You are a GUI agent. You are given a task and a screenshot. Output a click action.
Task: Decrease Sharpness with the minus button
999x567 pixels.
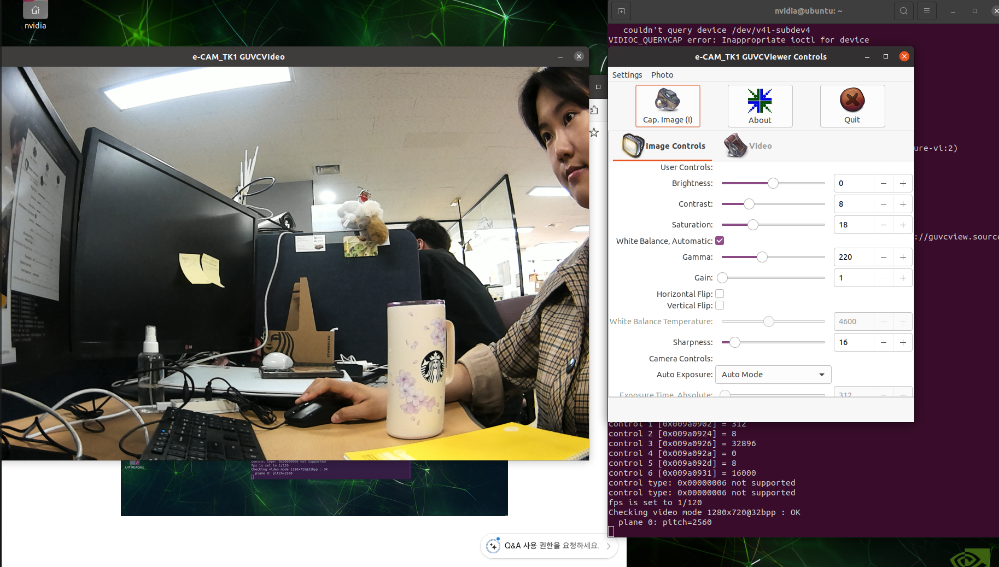click(884, 342)
